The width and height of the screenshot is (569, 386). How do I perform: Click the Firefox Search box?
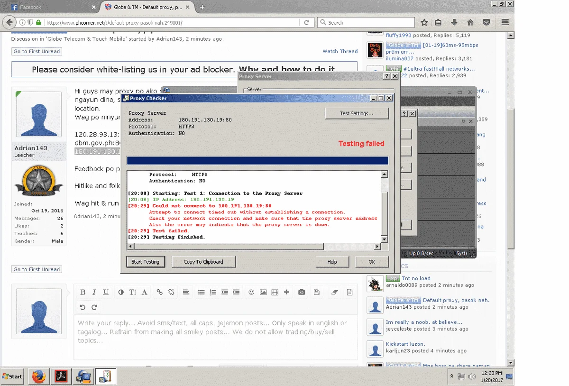366,22
